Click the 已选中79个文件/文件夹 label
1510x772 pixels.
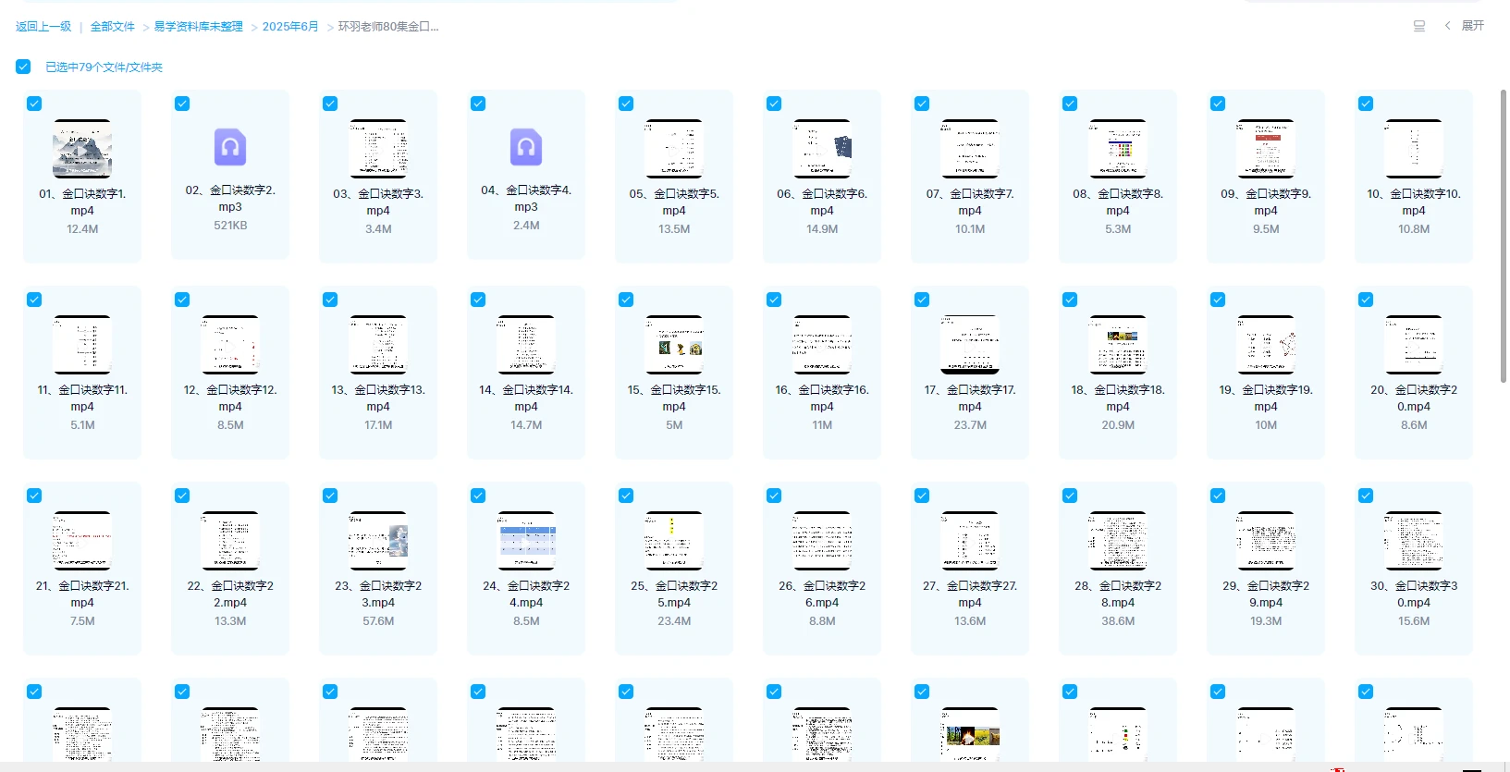pyautogui.click(x=104, y=67)
